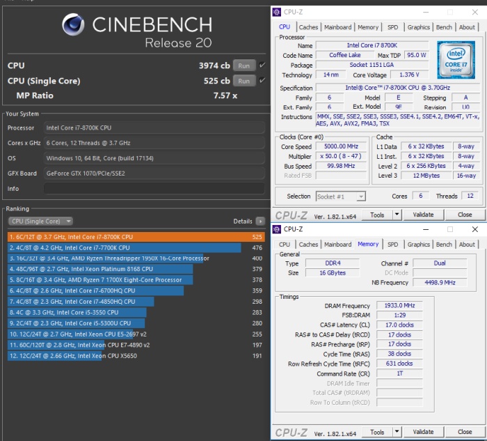Open the CPU (Single Core) ranking dropdown
Screen dimensions: 487x441
[x=40, y=221]
